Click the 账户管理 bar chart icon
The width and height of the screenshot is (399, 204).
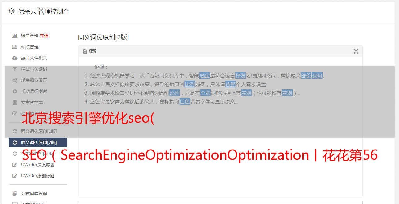click(x=15, y=36)
